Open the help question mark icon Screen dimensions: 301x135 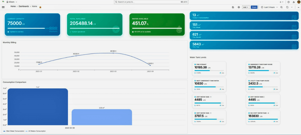(289, 2)
